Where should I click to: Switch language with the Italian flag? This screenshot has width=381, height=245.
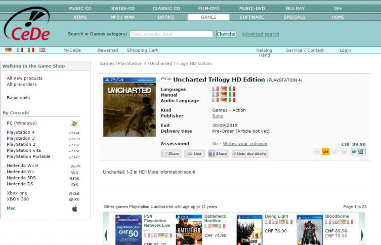click(x=31, y=50)
